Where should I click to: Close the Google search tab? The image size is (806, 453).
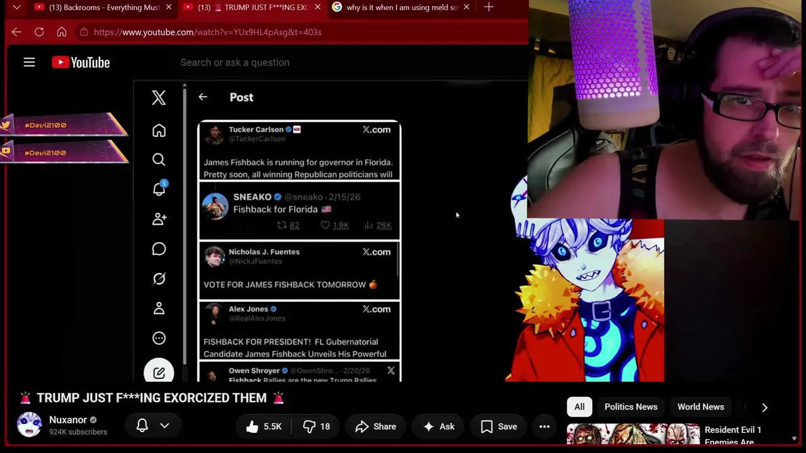coord(466,7)
